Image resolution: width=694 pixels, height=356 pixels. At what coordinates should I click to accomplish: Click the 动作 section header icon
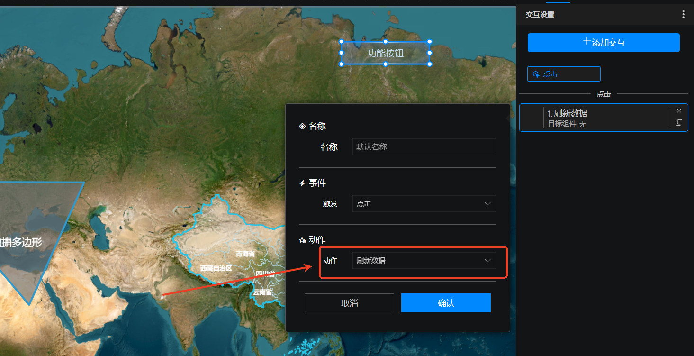click(302, 240)
